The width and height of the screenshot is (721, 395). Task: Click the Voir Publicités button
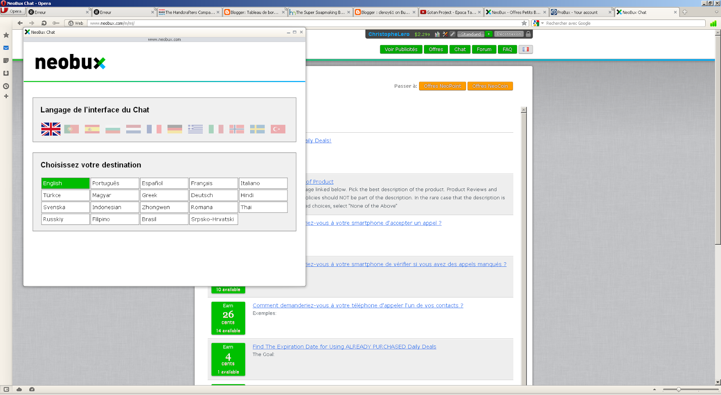[x=401, y=49]
